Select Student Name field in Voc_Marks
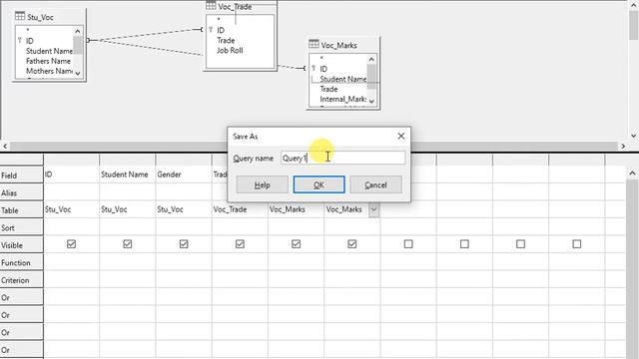This screenshot has height=359, width=639. 343,79
